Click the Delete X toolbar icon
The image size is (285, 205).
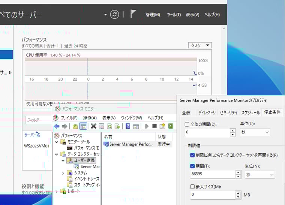(93, 126)
